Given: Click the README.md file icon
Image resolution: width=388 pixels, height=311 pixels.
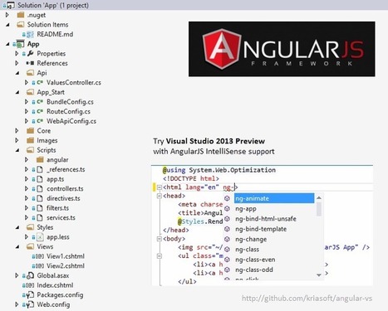Looking at the screenshot, I should coord(30,34).
